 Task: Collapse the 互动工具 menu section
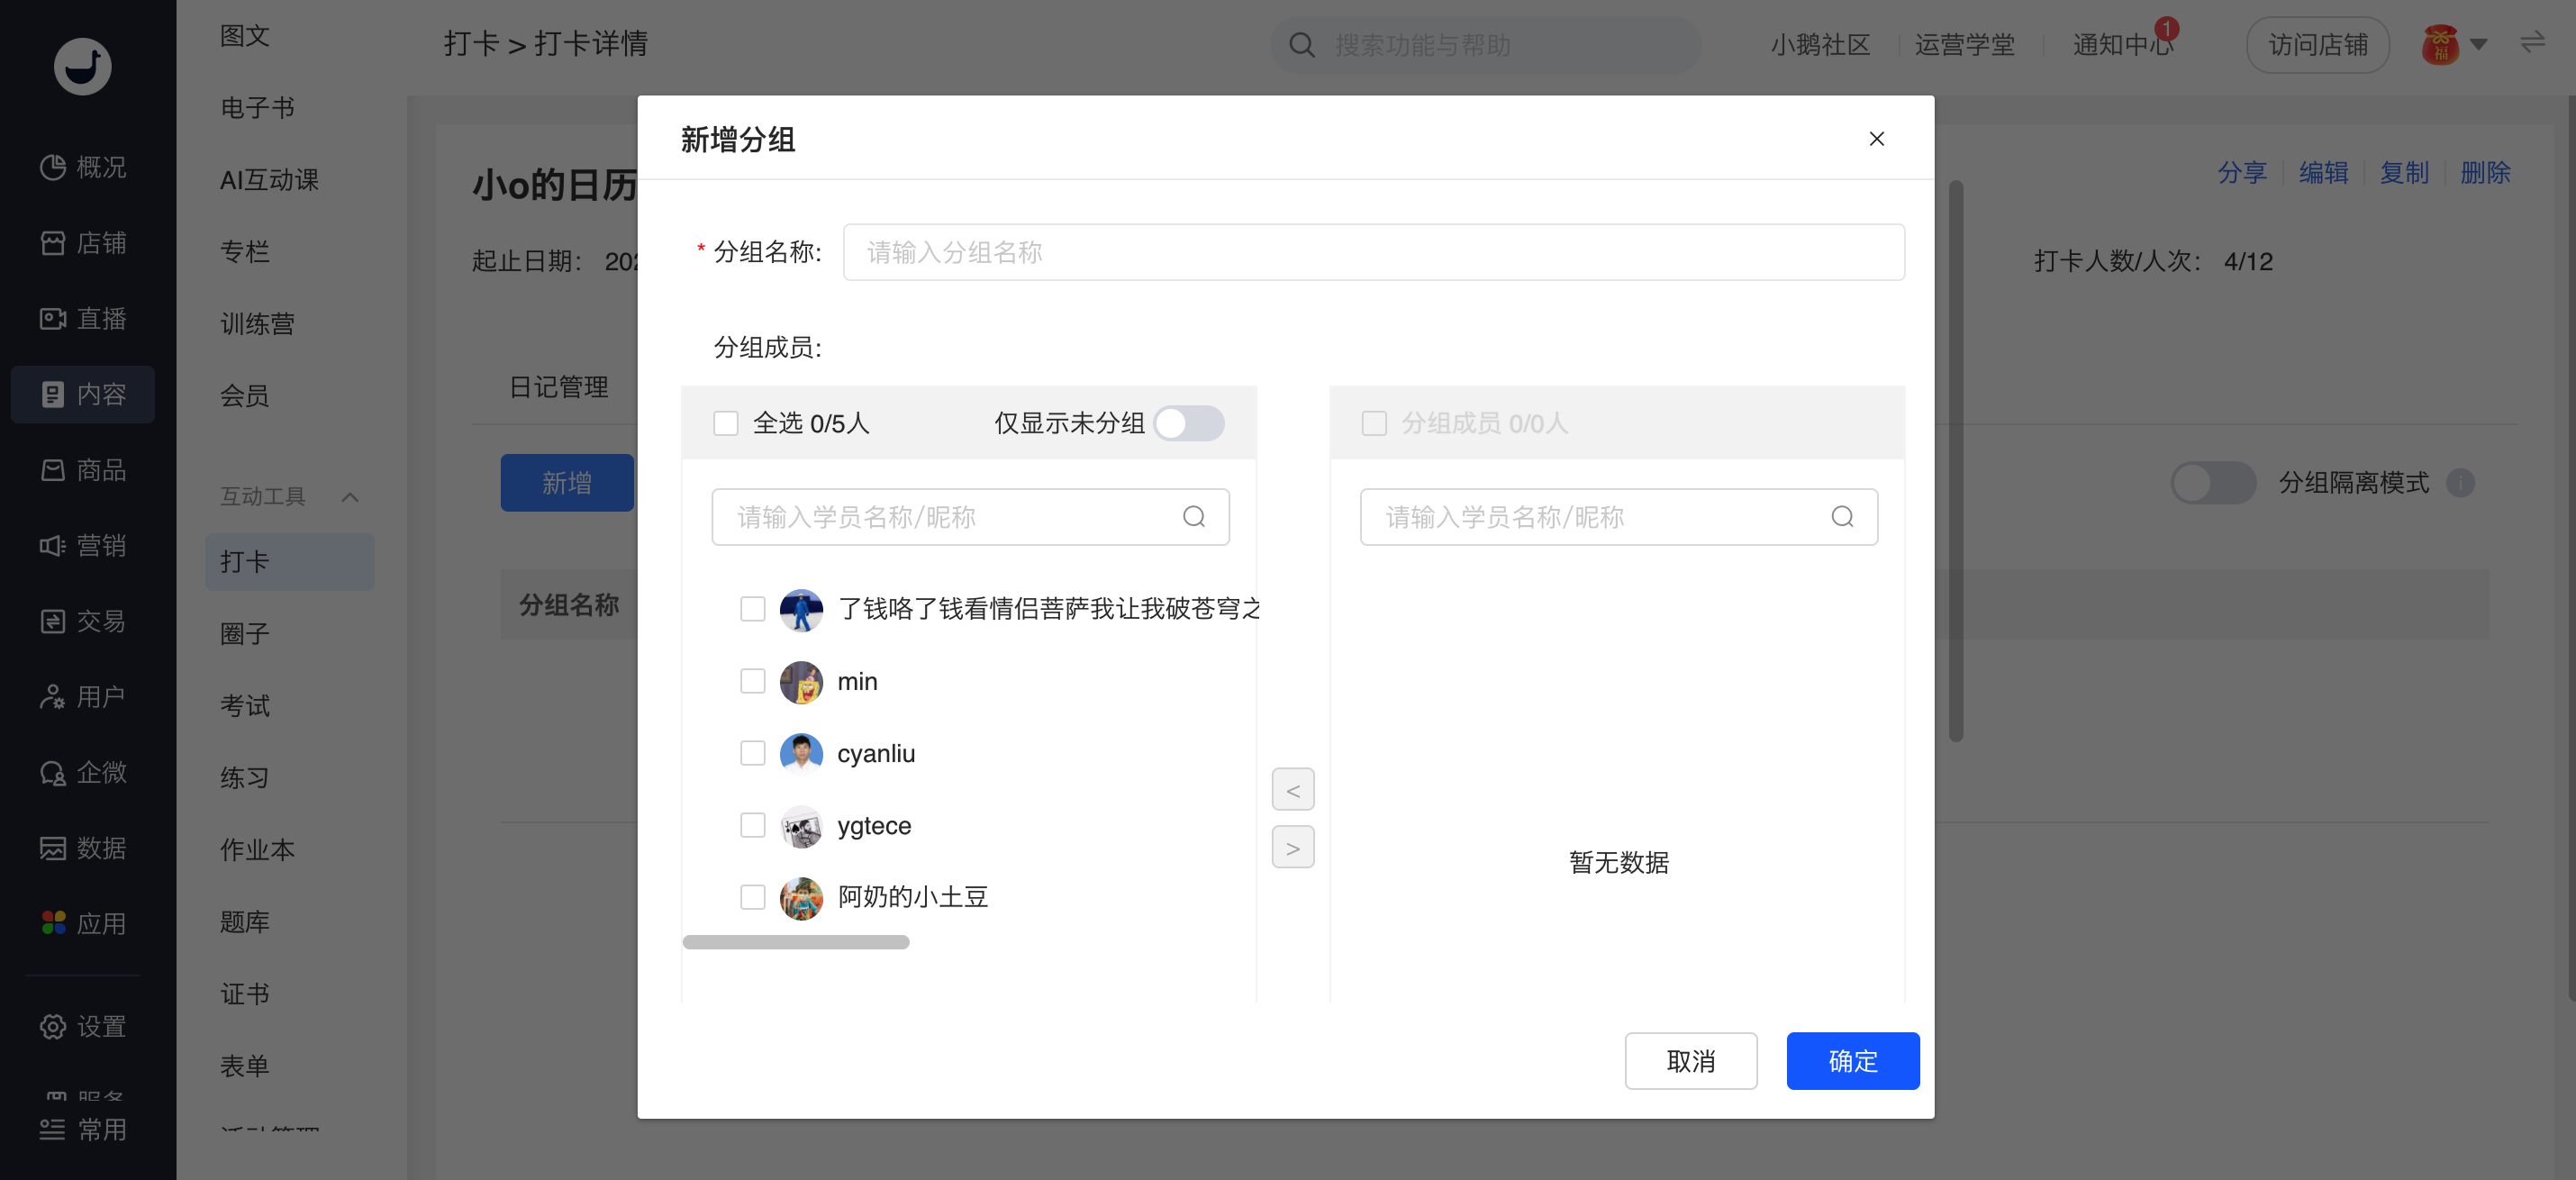coord(349,497)
